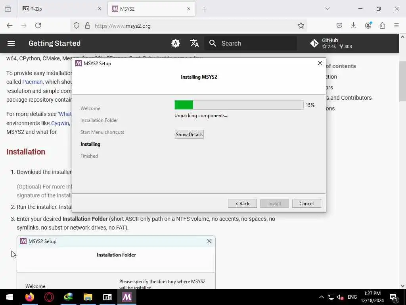Close the 7-Zip browser tab
Viewport: 406px width, 305px height.
tap(100, 9)
